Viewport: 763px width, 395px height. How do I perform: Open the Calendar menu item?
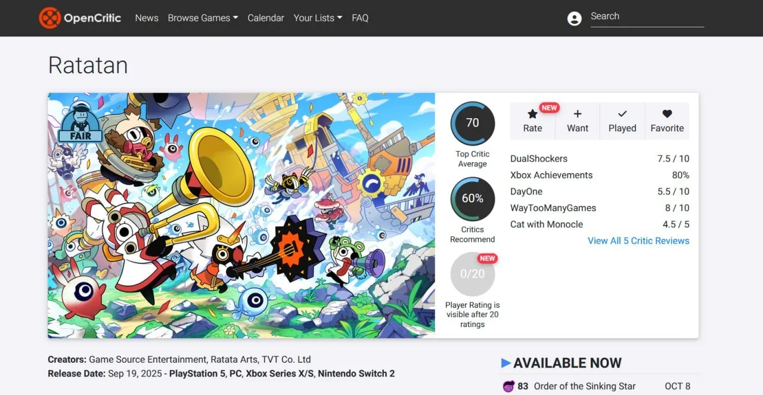266,18
